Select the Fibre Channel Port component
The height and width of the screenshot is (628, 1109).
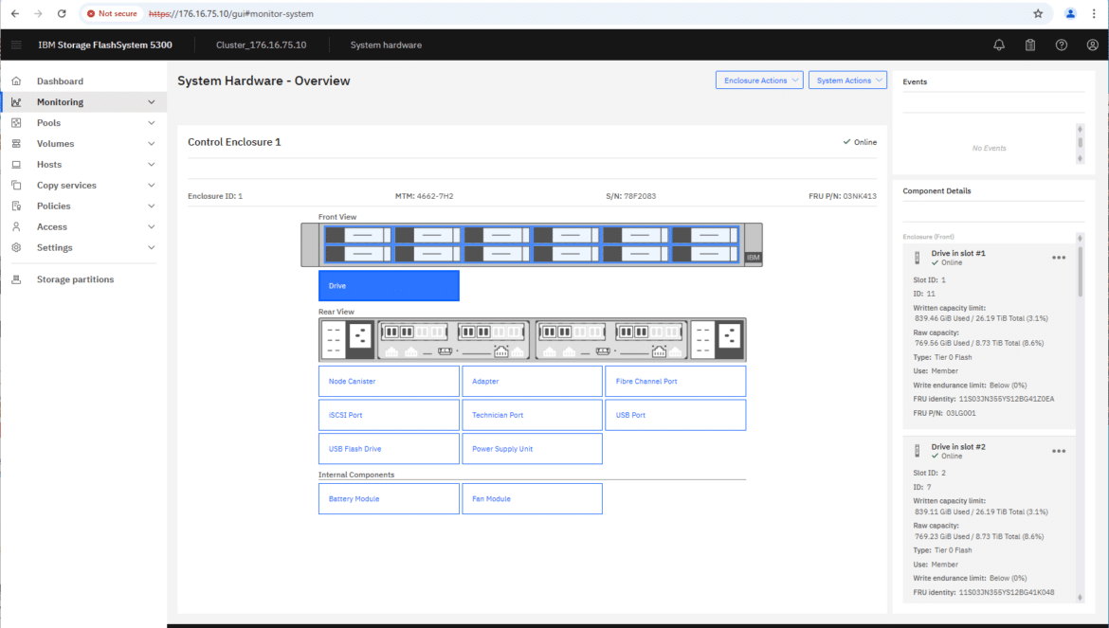(x=676, y=382)
